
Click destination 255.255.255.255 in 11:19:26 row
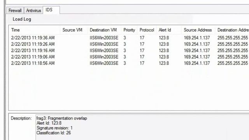[233, 44]
